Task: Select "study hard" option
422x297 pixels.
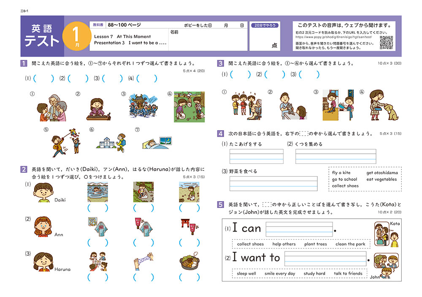Action: 314,274
